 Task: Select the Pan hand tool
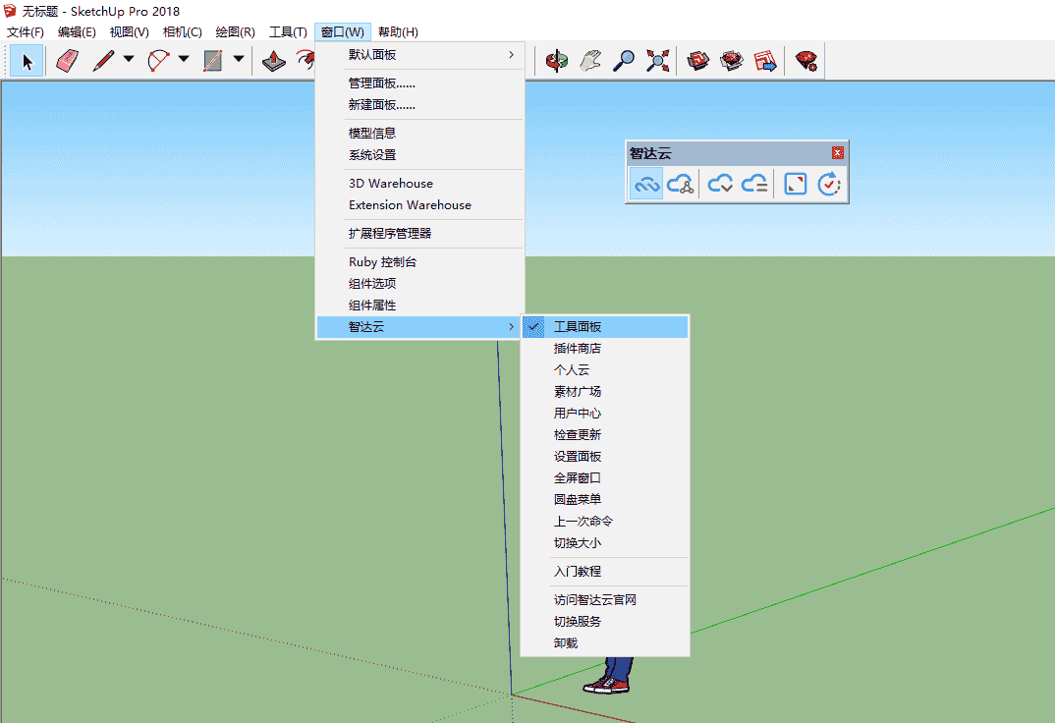[589, 60]
